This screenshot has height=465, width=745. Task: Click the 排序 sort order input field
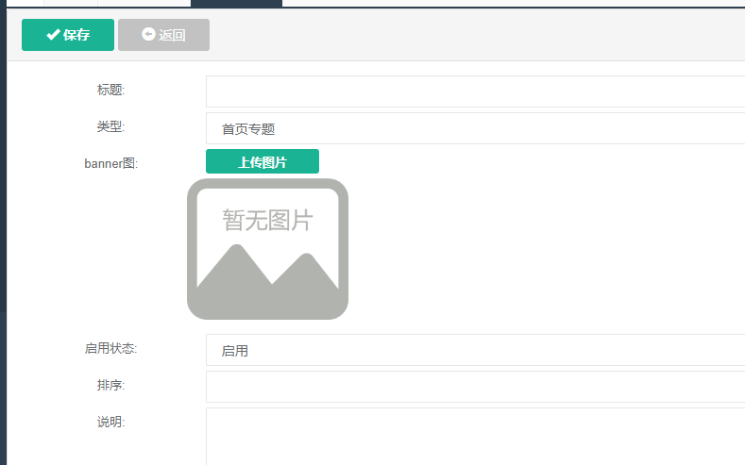tap(475, 387)
